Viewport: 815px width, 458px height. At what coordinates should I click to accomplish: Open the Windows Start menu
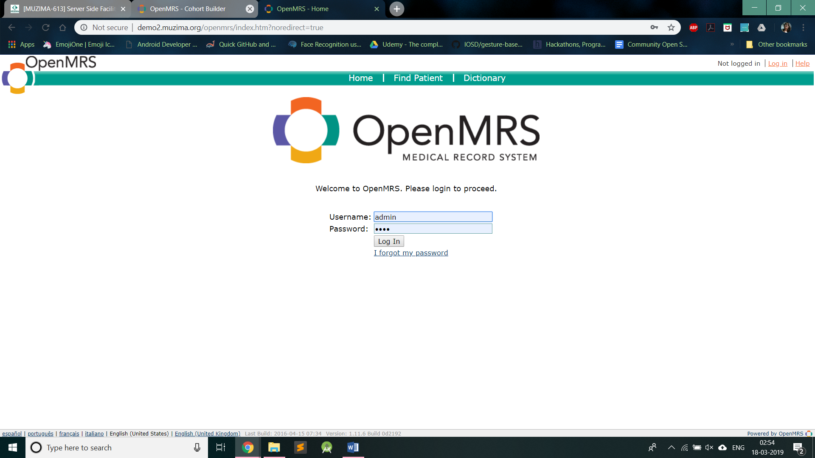(x=13, y=447)
